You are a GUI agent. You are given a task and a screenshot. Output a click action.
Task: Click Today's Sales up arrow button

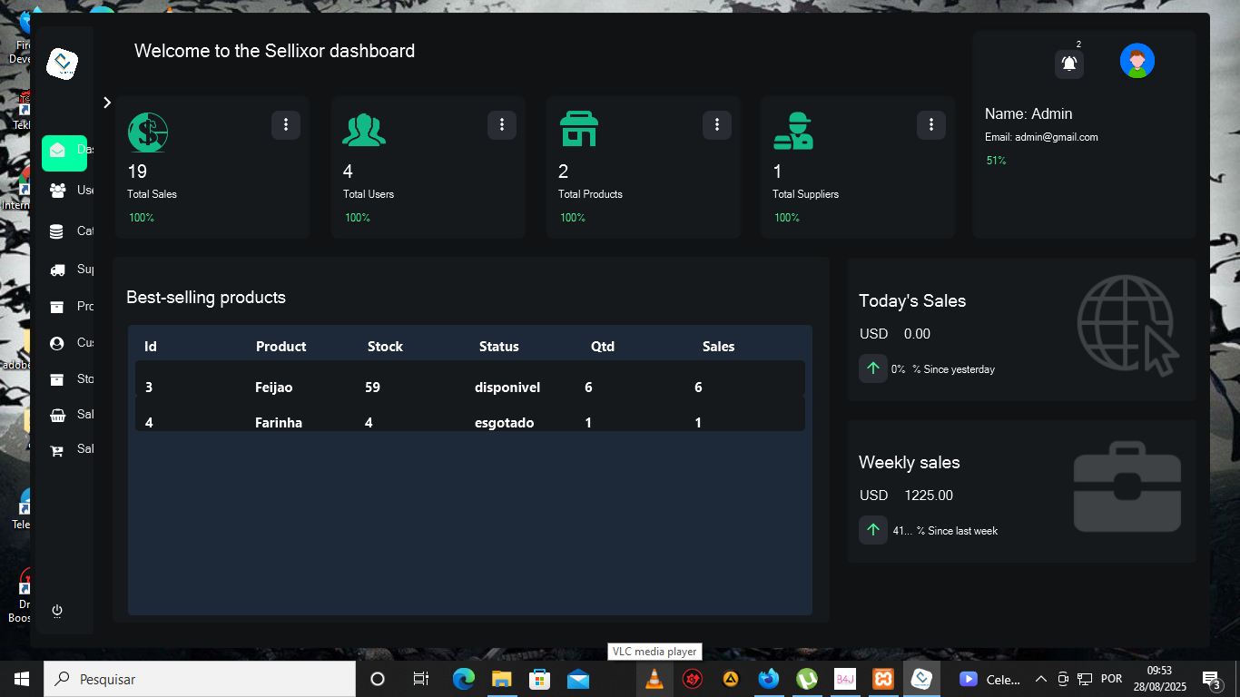point(873,368)
